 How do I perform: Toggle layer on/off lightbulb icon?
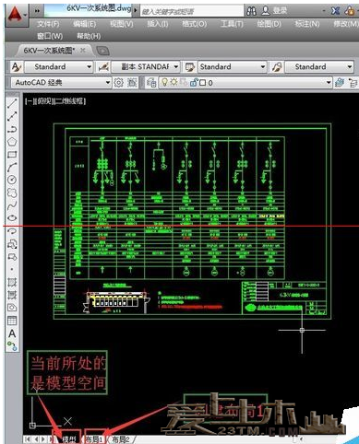pyautogui.click(x=165, y=82)
